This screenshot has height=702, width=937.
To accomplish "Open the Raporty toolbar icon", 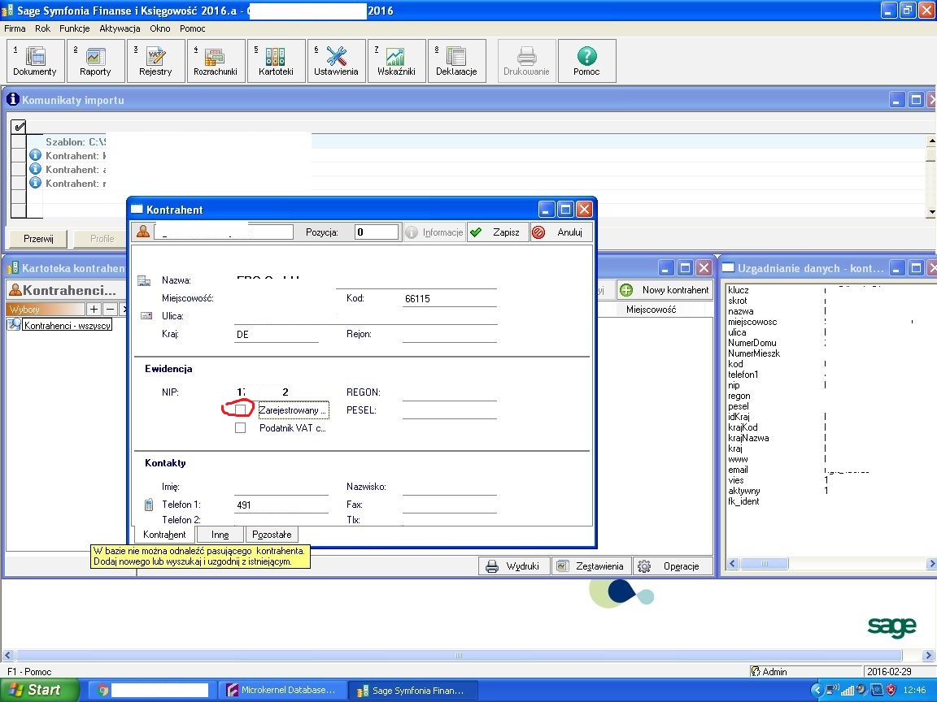I will point(95,61).
